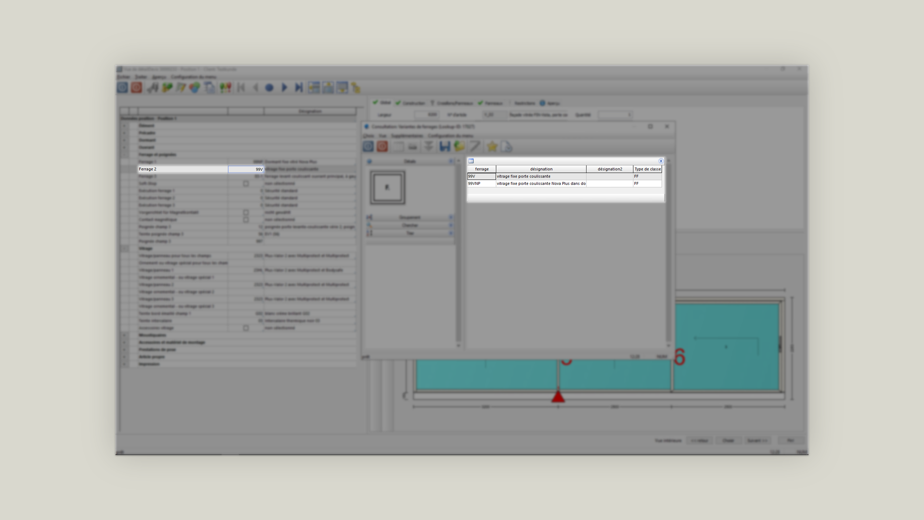Expand the Groupement panel
The image size is (924, 520).
point(410,218)
